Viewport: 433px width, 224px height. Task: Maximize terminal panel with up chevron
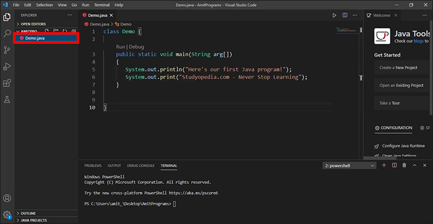tap(414, 165)
